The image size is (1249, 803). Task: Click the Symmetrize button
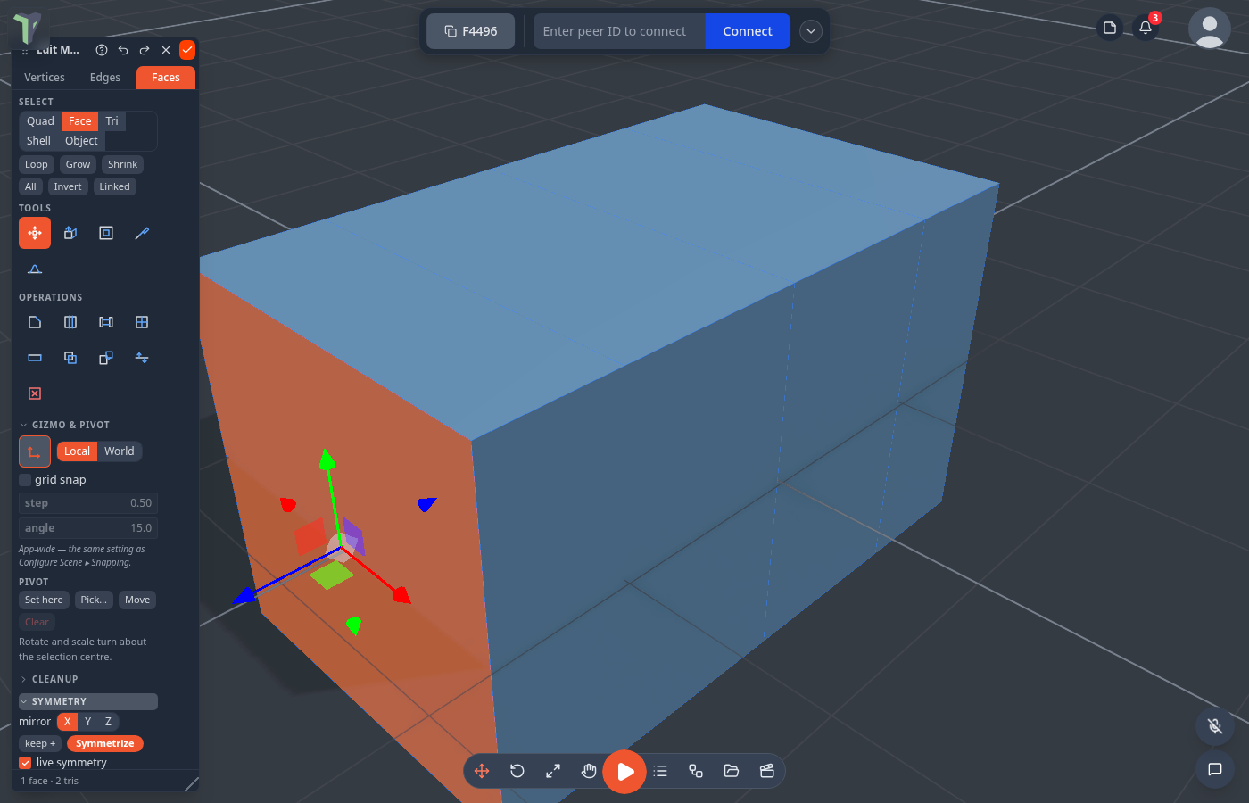click(105, 743)
